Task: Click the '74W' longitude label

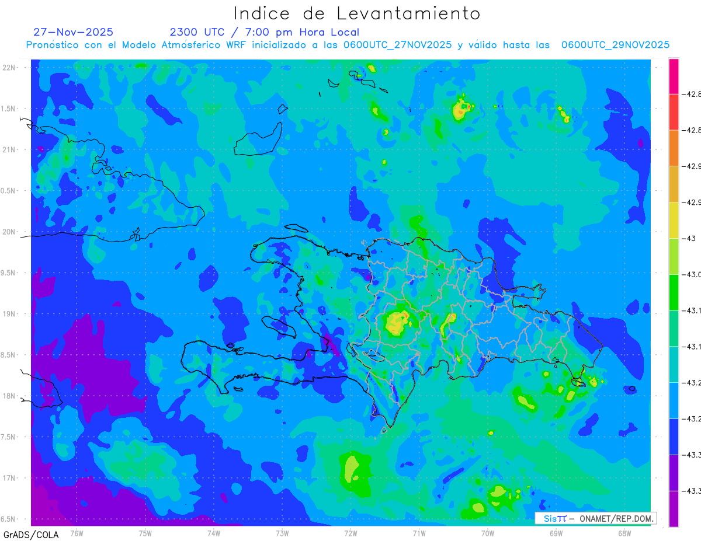Action: [x=214, y=533]
